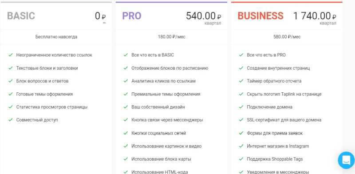
Task: Click checkmark beside Интернет магазин в Instagram
Action: pyautogui.click(x=241, y=146)
